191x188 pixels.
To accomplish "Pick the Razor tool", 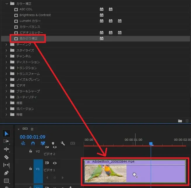I will coord(6,157).
